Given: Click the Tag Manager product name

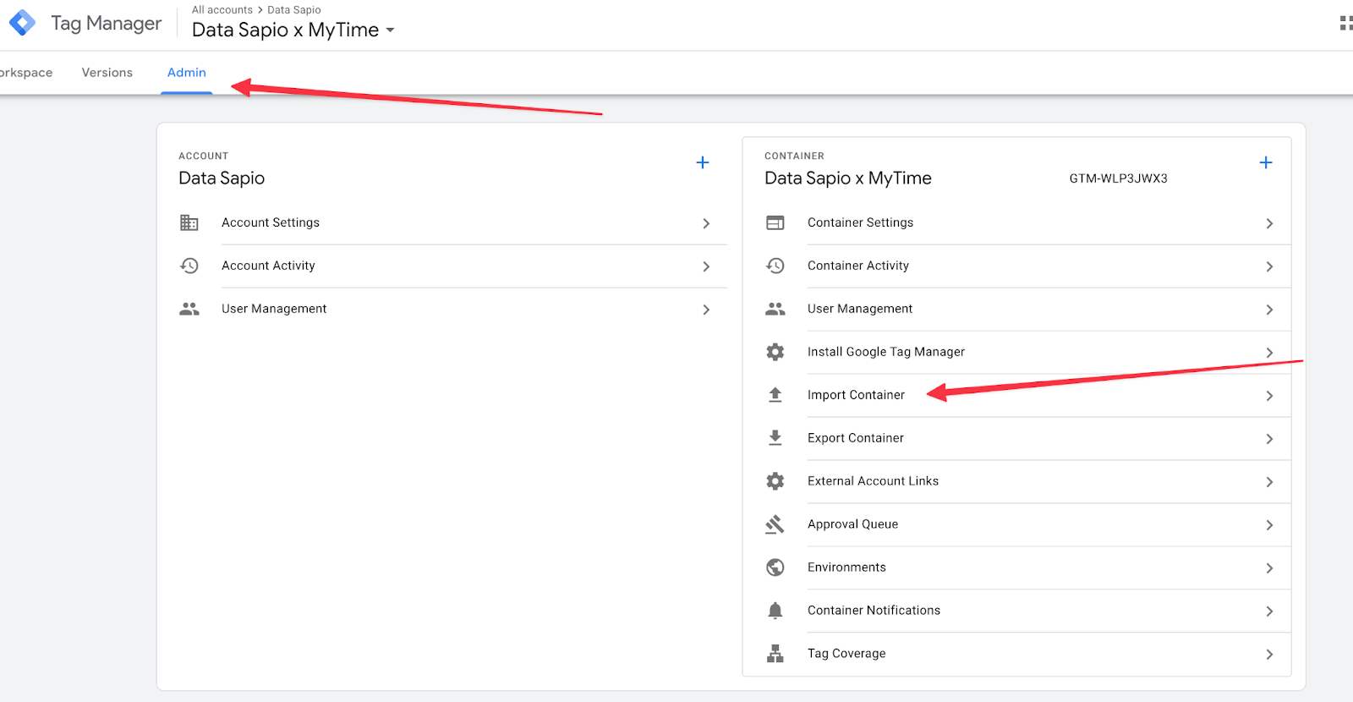Looking at the screenshot, I should [107, 24].
